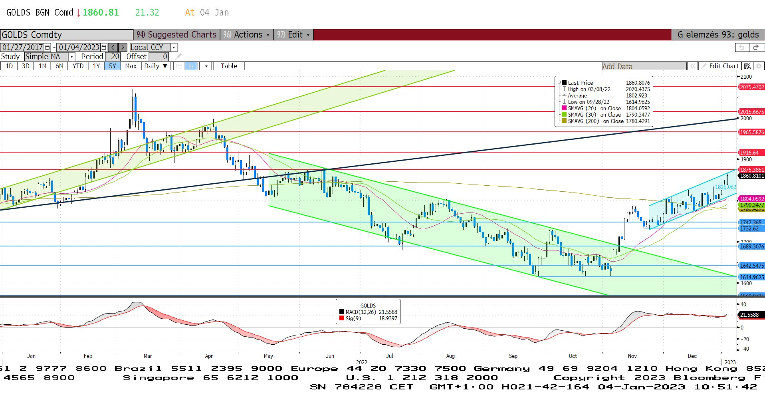Screen dimensions: 765x409
Task: Open the Edit menu
Action: pyautogui.click(x=294, y=35)
